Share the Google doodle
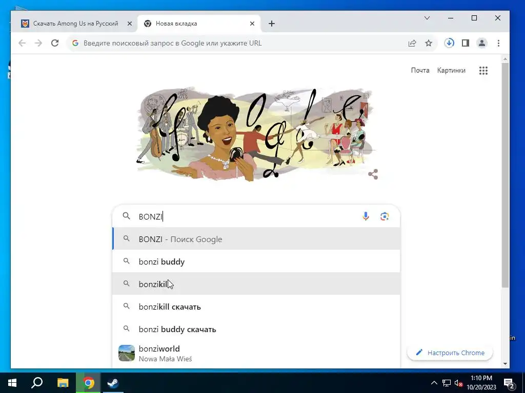 pyautogui.click(x=373, y=174)
